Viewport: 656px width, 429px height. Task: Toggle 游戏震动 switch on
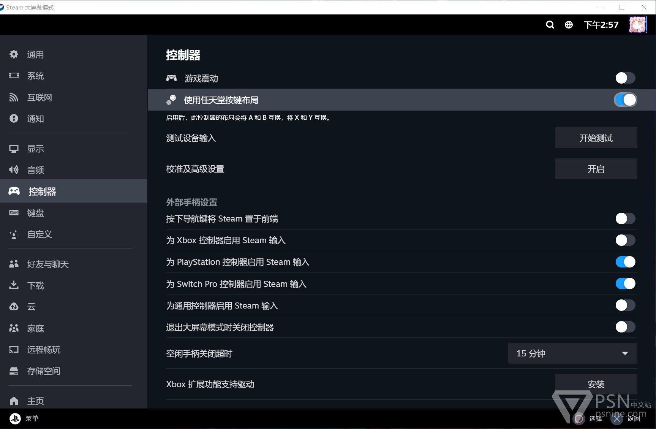point(625,78)
